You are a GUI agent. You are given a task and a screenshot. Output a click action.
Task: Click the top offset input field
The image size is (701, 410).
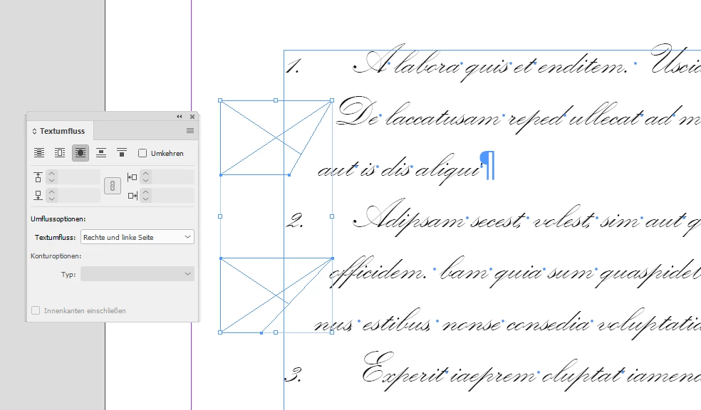point(79,177)
